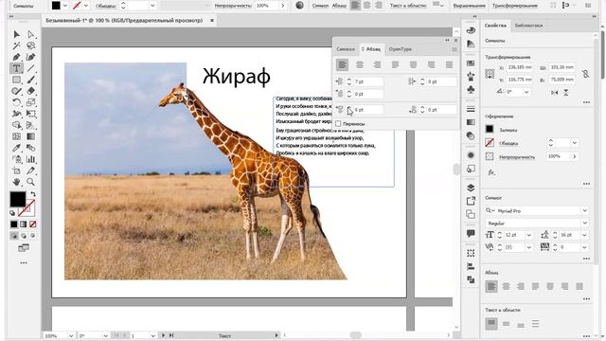Switch to the OpenType tab
This screenshot has width=606, height=341.
coord(400,49)
